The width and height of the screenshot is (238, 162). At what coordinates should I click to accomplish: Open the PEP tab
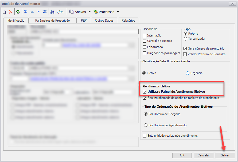(x=84, y=21)
